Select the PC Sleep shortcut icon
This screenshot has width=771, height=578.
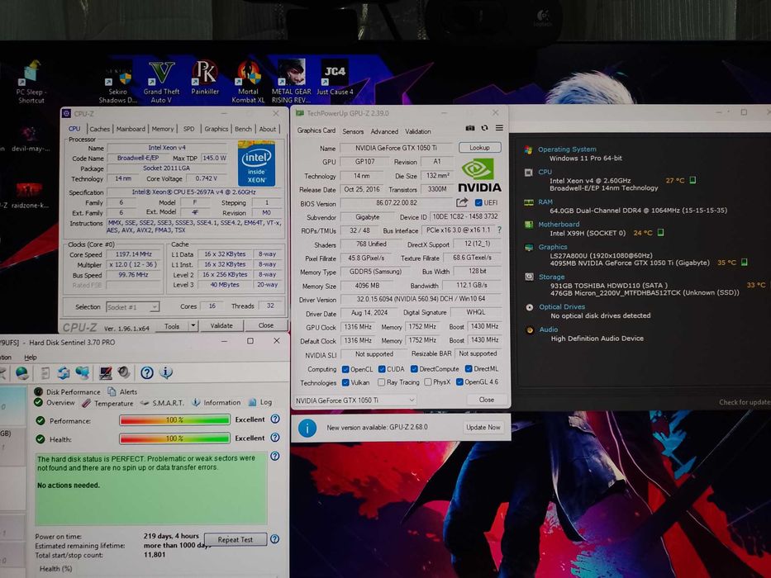pos(31,82)
